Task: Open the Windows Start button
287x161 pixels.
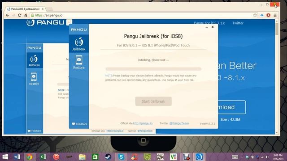Action: pyautogui.click(x=5, y=157)
